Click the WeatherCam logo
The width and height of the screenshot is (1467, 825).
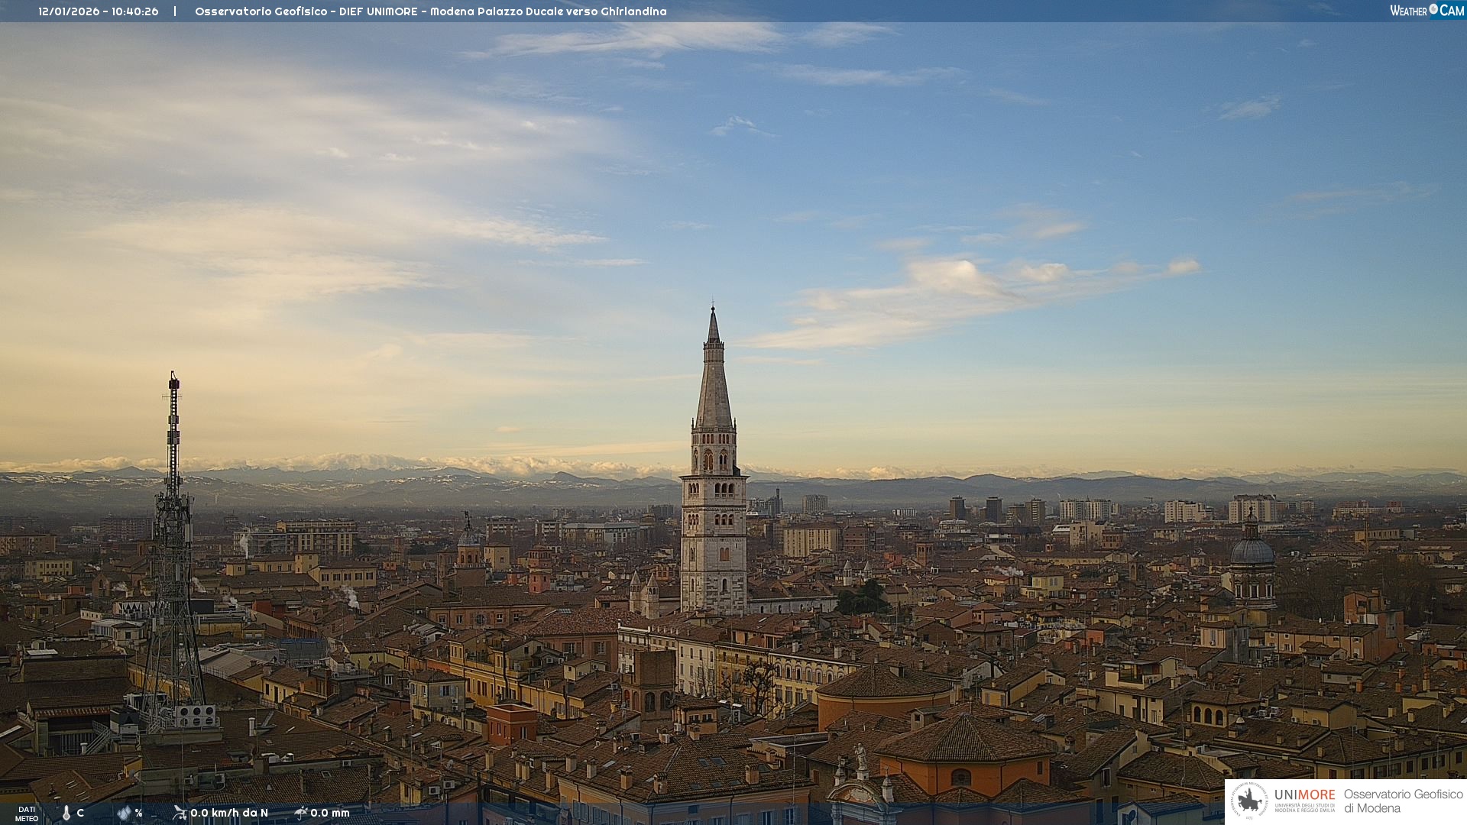(x=1427, y=11)
